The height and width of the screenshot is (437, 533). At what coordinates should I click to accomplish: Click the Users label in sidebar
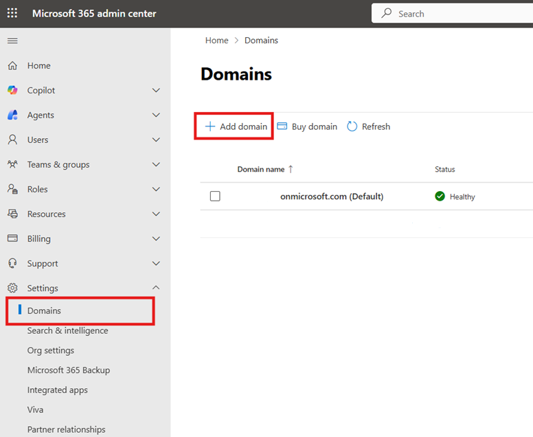(x=38, y=139)
